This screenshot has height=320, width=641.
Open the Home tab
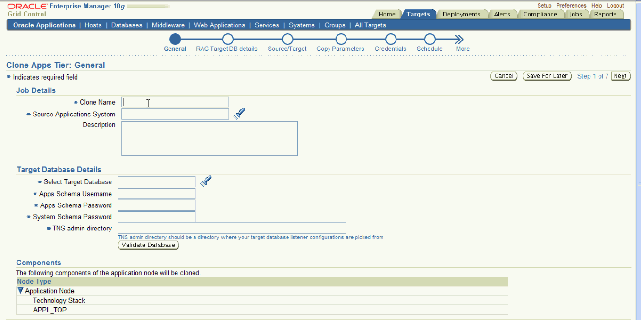tap(387, 14)
